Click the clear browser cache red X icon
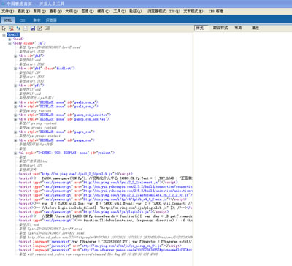Viewport: 292px width, 266px height. 11,28
